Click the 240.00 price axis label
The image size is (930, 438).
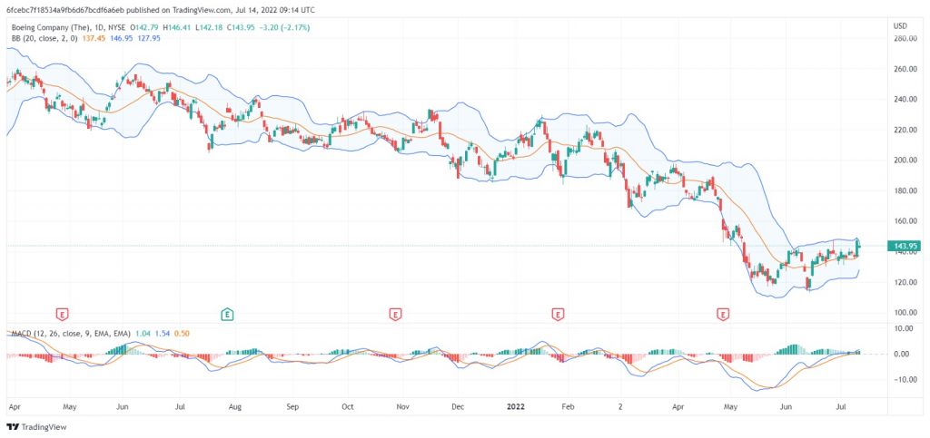pos(904,100)
